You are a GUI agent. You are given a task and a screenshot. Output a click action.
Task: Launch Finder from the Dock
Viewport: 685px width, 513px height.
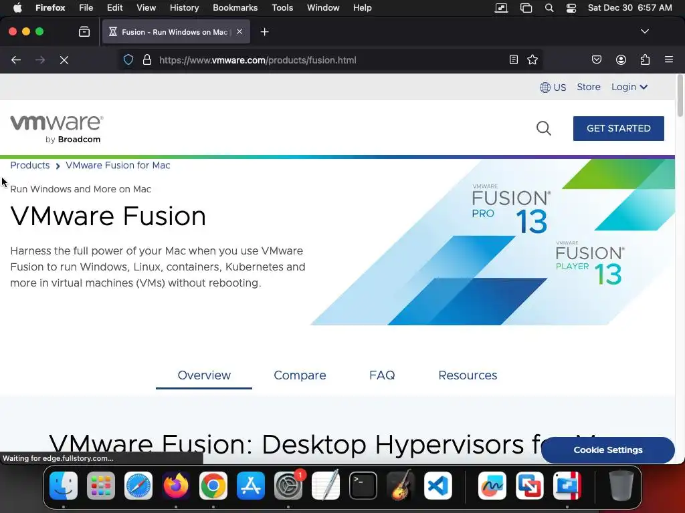tap(64, 486)
